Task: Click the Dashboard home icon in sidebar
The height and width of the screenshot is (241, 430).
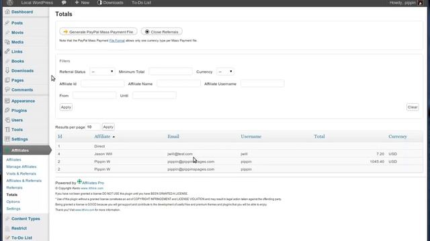Action: point(7,12)
